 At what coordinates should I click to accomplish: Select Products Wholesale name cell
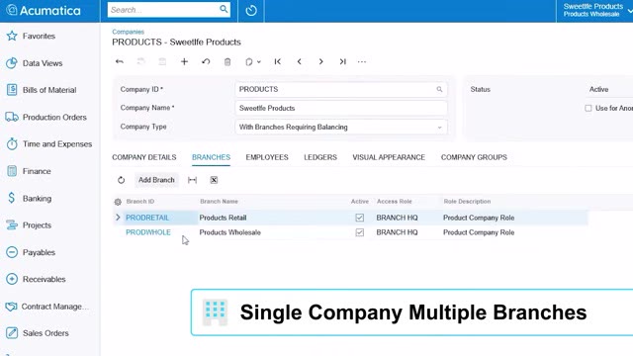pos(230,232)
